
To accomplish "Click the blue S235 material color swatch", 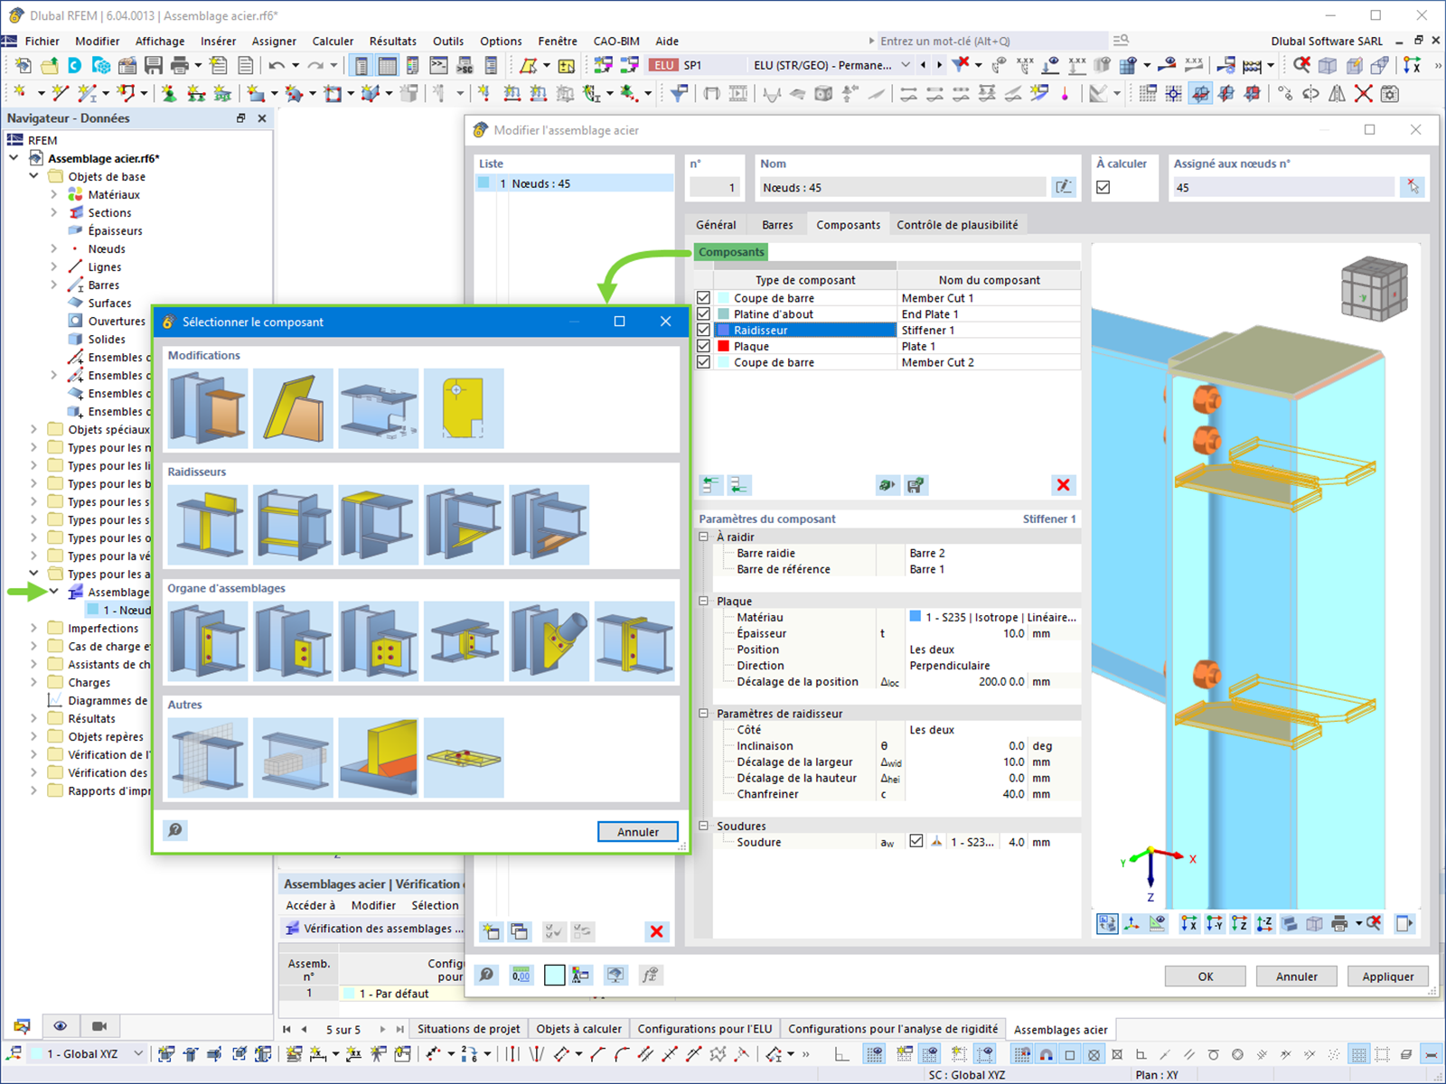I will [915, 617].
